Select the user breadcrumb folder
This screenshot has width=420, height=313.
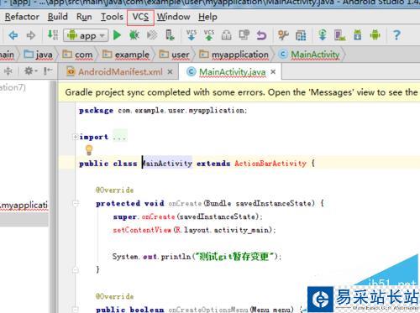tap(175, 55)
